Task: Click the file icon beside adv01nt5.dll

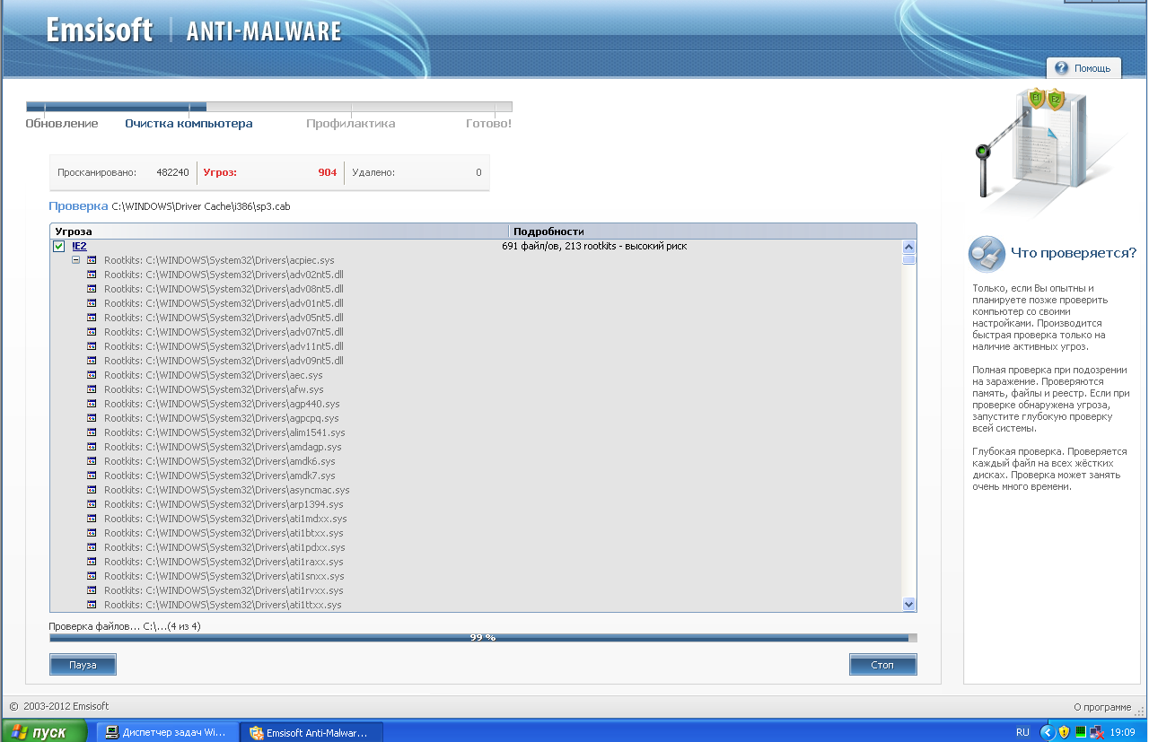Action: [92, 303]
